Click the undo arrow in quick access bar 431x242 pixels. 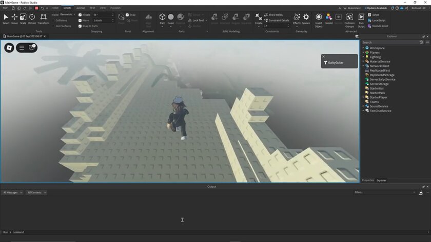[42, 8]
